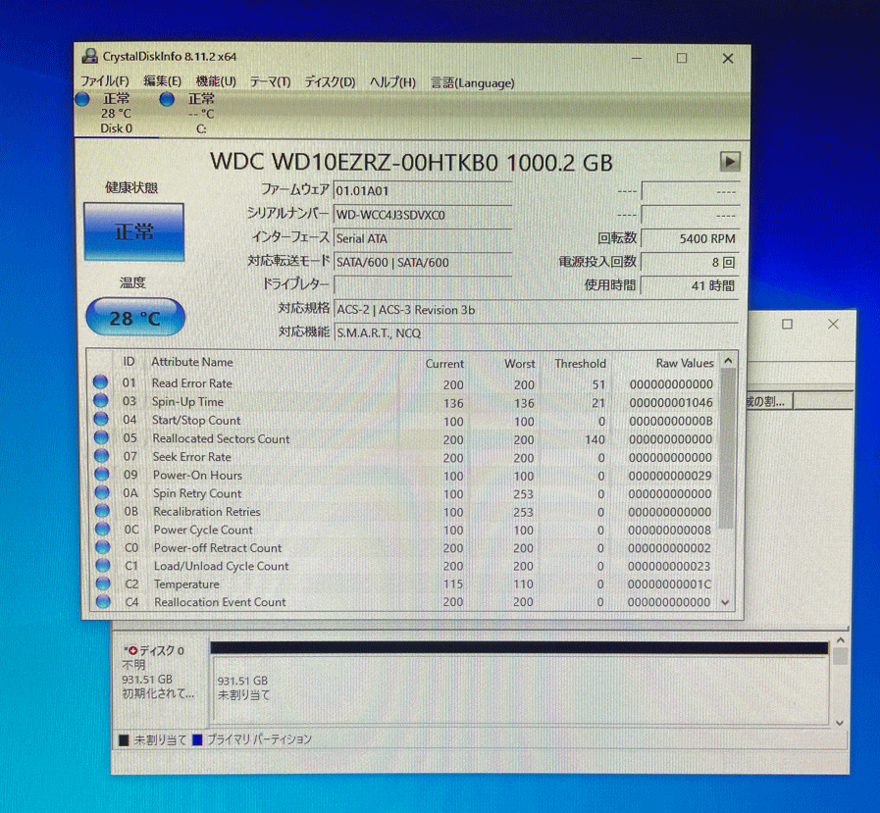Click the status light beside Seek Error Rate

click(102, 457)
